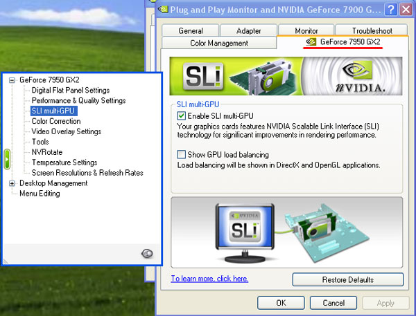416x316 pixels.
Task: Click the Apply button
Action: (385, 303)
